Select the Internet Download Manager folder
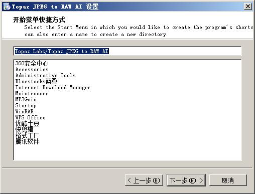 point(53,87)
